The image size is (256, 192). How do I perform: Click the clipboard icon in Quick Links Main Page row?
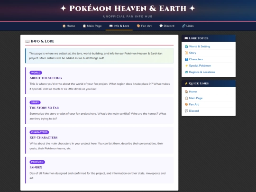click(186, 98)
